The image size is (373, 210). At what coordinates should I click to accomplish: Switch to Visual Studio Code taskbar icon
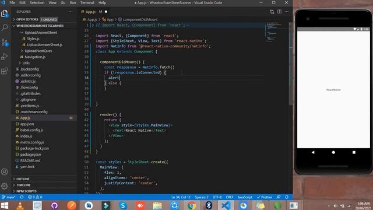click(226, 205)
